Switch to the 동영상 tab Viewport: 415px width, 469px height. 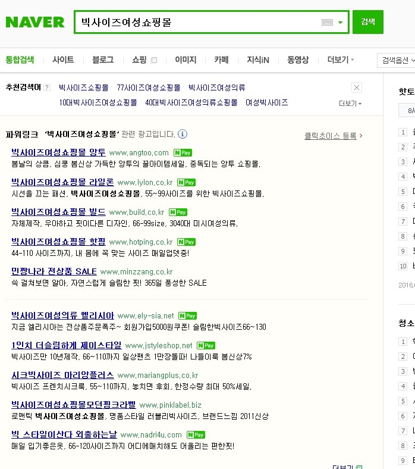click(x=298, y=60)
